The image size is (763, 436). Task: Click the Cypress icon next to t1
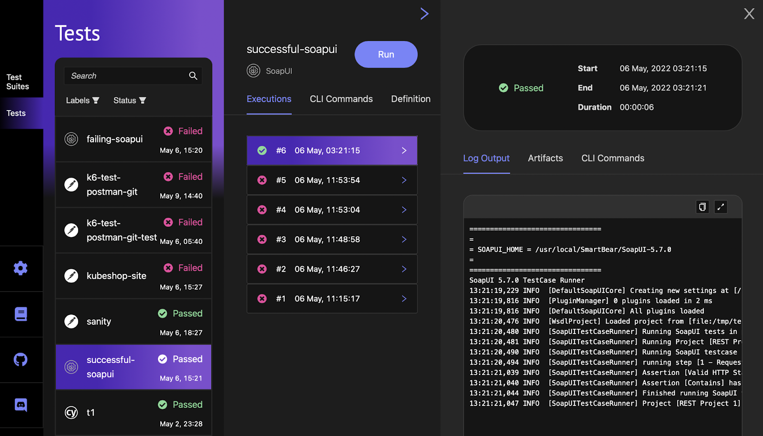pos(72,413)
